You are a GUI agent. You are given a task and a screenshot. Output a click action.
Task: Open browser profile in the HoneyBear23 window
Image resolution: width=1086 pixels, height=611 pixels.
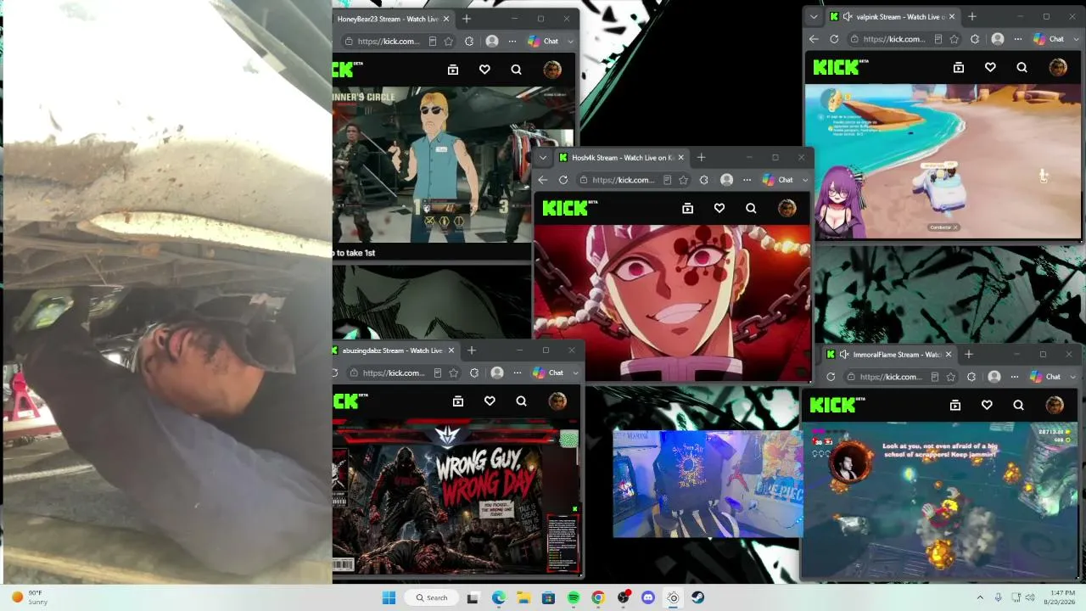[x=492, y=41]
